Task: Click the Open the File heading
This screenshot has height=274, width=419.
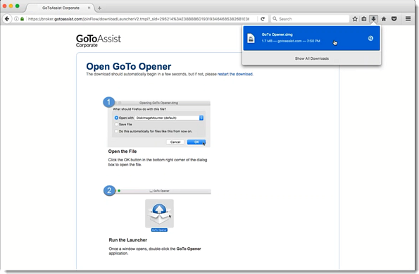Action: click(x=123, y=151)
